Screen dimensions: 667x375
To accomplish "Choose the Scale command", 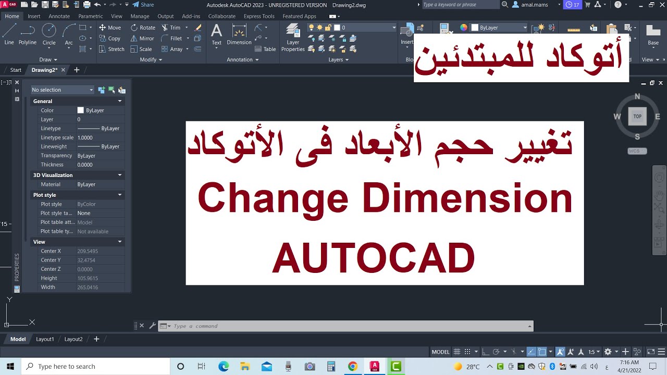I will 141,49.
